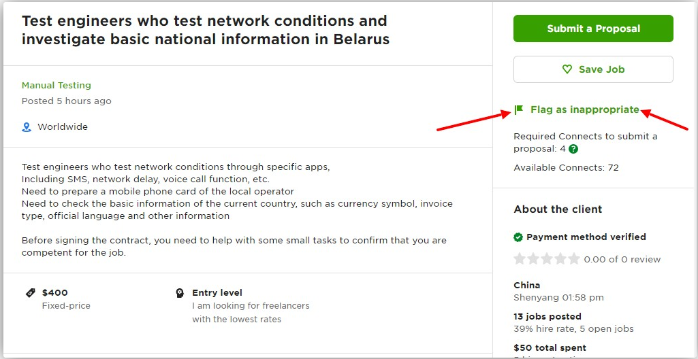698x359 pixels.
Task: Click the payment verified checkmark badge
Action: click(518, 237)
